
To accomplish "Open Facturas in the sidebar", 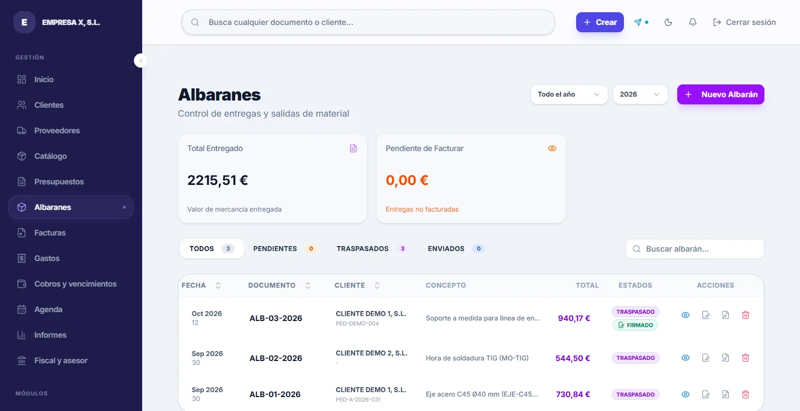I will point(71,233).
